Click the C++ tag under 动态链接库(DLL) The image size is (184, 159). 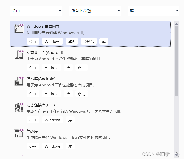click(x=33, y=120)
